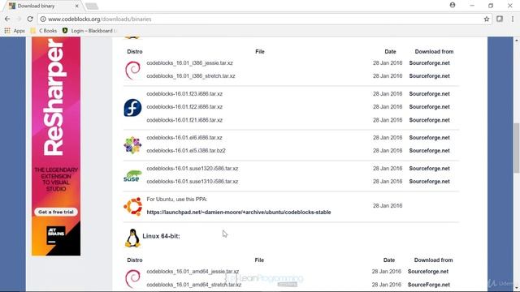
Task: Reload the page with refresh icon
Action: pyautogui.click(x=30, y=19)
